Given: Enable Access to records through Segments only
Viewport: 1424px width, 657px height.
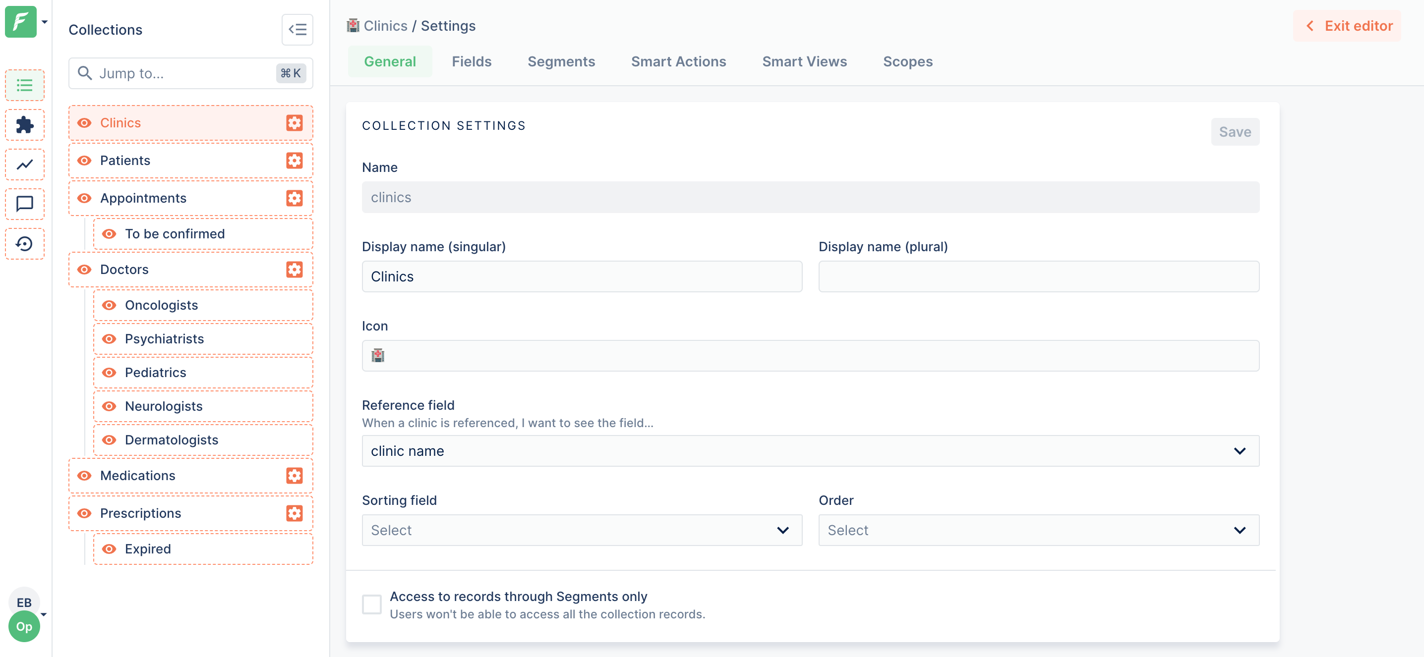Looking at the screenshot, I should click(372, 604).
